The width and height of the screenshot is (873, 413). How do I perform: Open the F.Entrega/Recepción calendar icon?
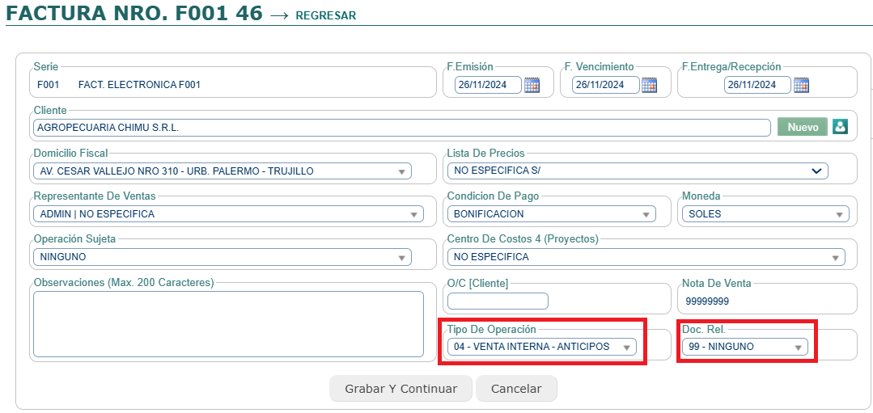click(x=801, y=85)
